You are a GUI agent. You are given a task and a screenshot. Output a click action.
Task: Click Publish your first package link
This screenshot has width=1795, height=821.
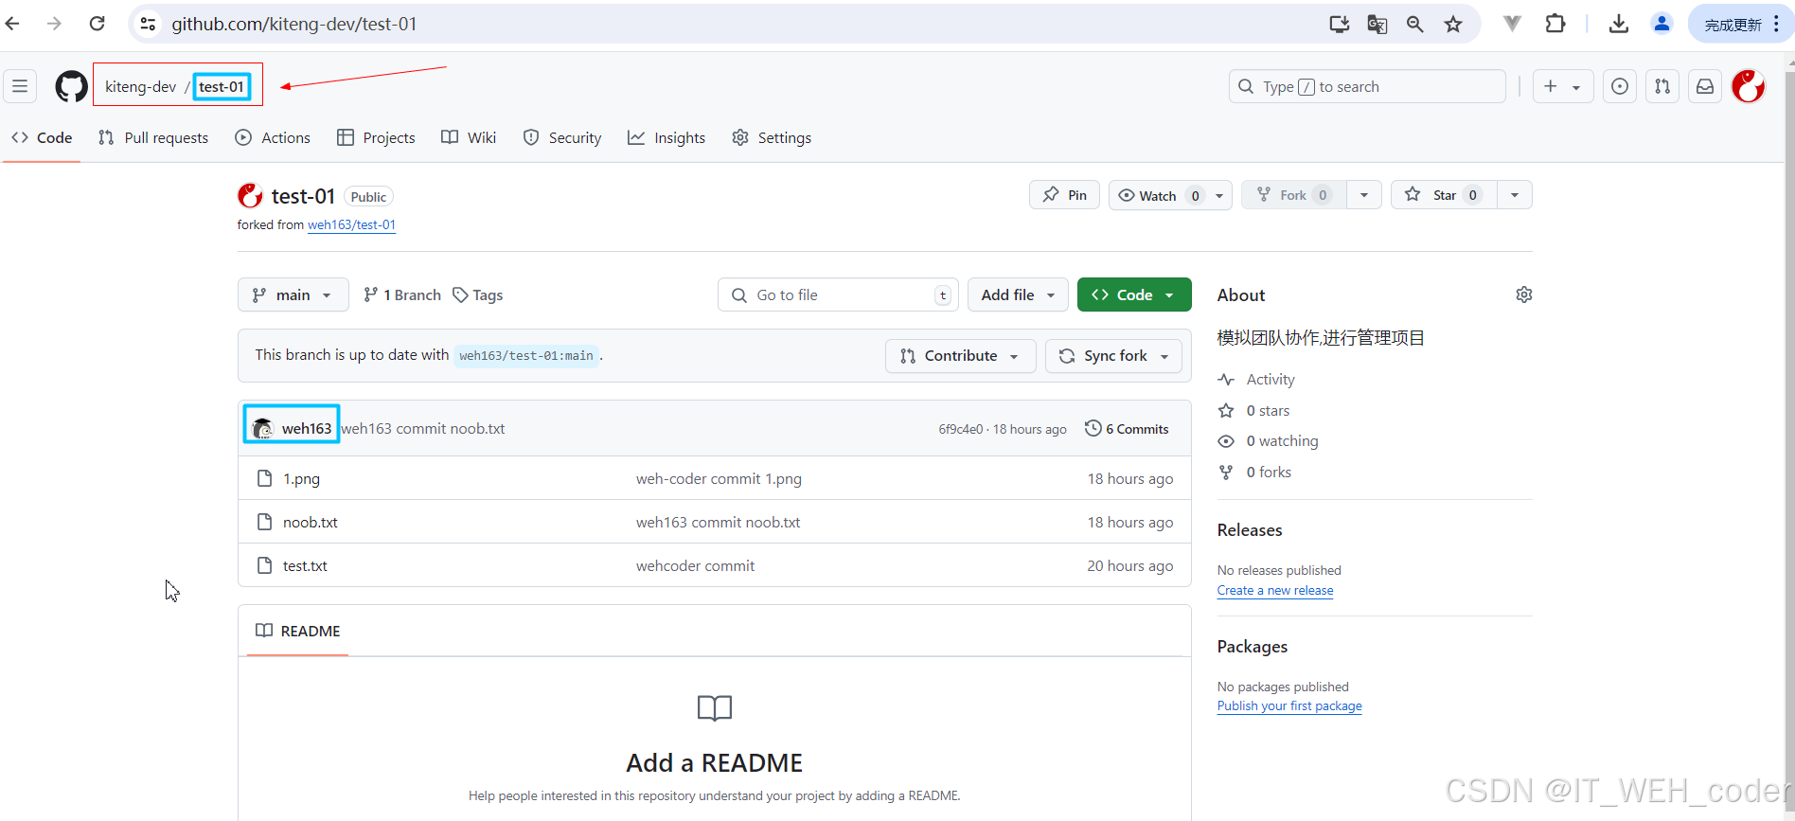coord(1289,705)
